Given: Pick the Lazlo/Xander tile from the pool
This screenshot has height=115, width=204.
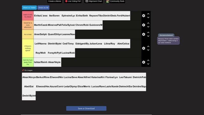Looking at the screenshot, I should (x=112, y=87).
